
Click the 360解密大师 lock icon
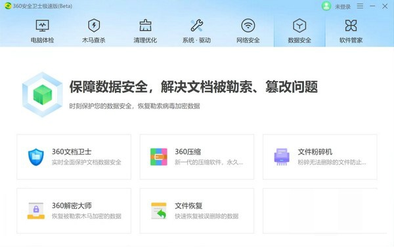point(36,211)
